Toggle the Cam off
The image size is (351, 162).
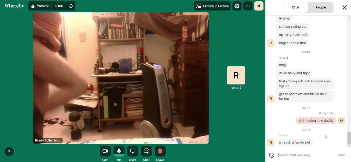click(105, 151)
